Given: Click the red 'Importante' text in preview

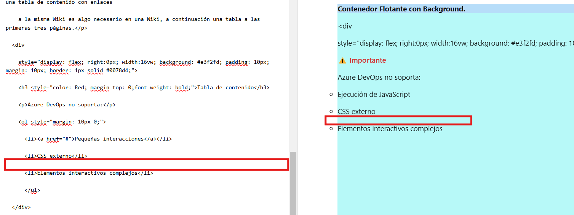Looking at the screenshot, I should click(x=368, y=60).
